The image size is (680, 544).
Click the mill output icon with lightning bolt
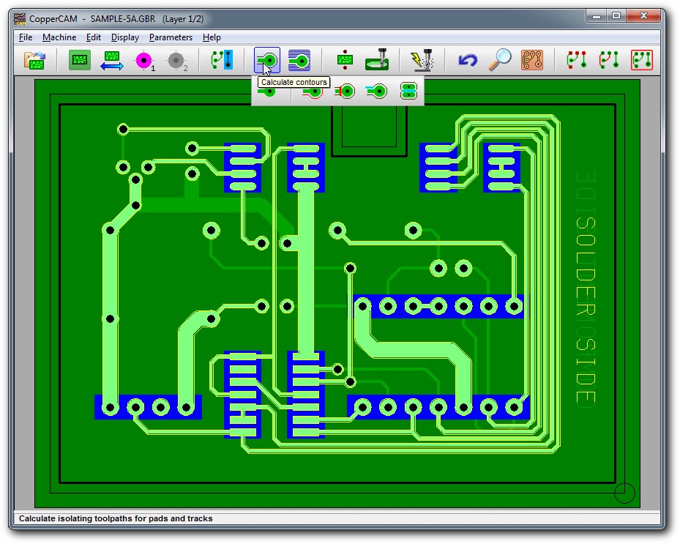422,60
